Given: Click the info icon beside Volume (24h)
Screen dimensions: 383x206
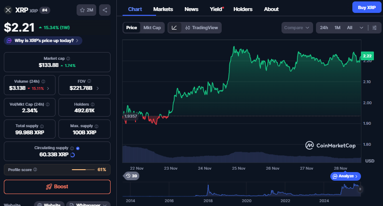Looking at the screenshot, I should tap(43, 81).
